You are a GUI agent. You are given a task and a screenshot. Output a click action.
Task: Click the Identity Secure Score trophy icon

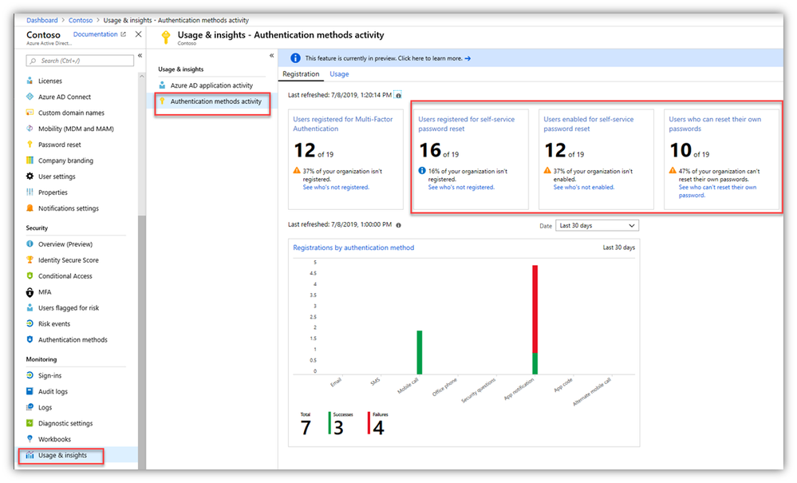coord(30,259)
